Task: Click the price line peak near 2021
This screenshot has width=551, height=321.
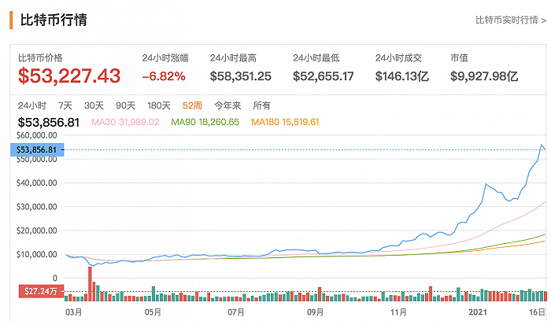Action: coord(541,145)
